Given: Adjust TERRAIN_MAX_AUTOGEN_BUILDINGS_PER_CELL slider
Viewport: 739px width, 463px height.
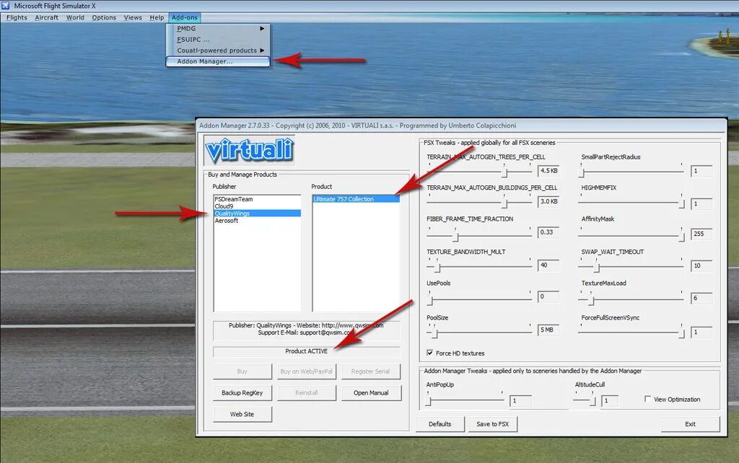Looking at the screenshot, I should (480, 202).
